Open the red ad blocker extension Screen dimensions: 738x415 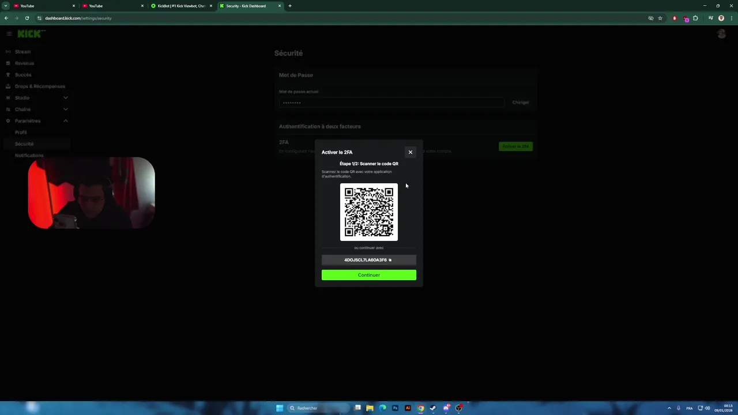[675, 18]
